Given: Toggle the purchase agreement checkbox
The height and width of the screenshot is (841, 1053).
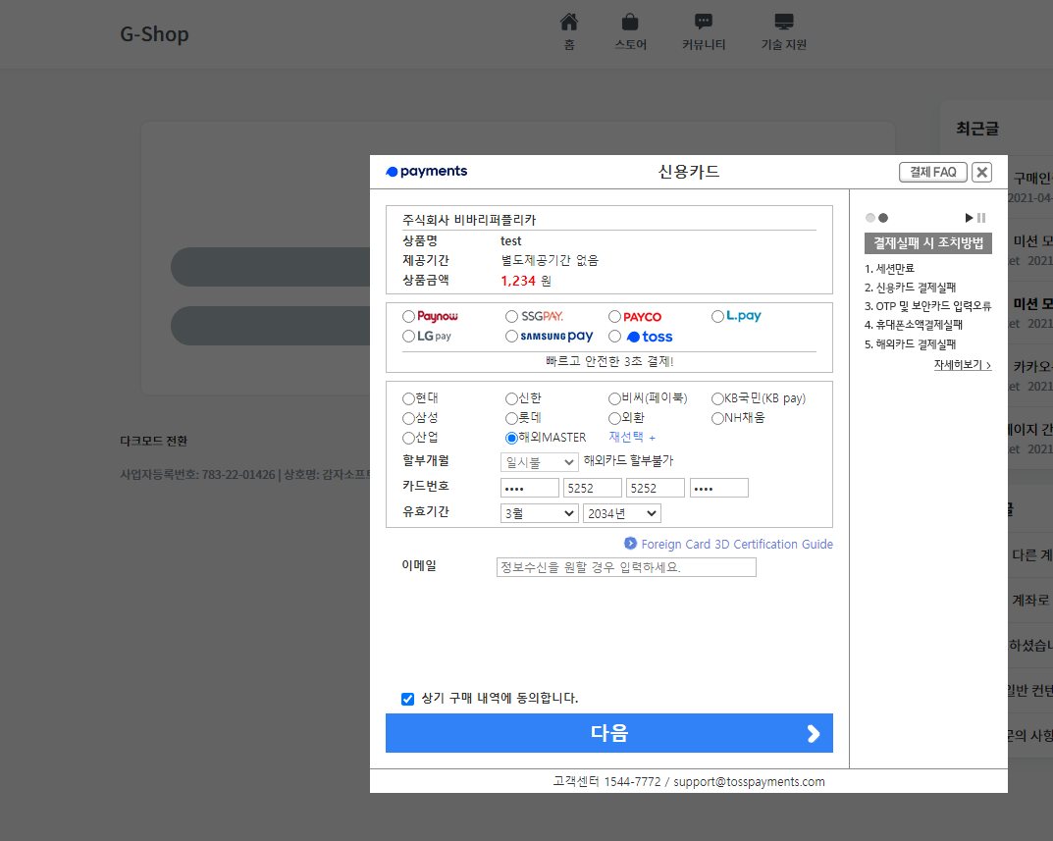Looking at the screenshot, I should click(x=408, y=699).
